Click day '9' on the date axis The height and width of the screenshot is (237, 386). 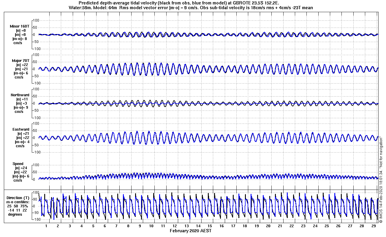(x=140, y=226)
